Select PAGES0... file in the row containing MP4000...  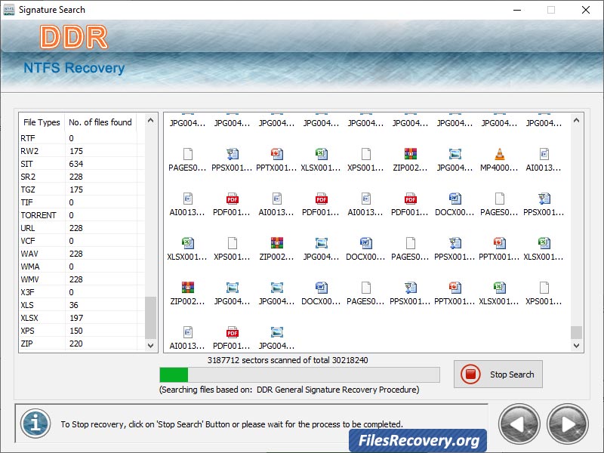click(x=187, y=160)
